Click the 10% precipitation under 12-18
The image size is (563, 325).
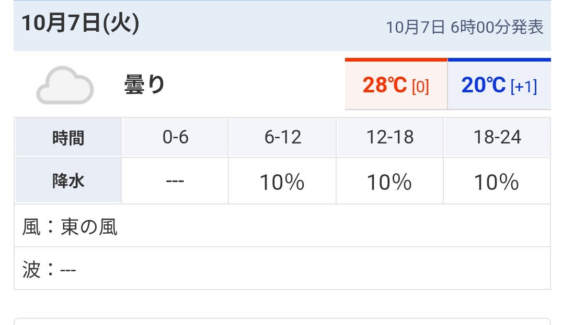click(x=389, y=182)
